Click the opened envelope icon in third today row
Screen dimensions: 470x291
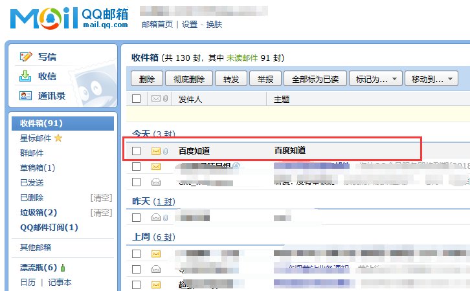(156, 182)
